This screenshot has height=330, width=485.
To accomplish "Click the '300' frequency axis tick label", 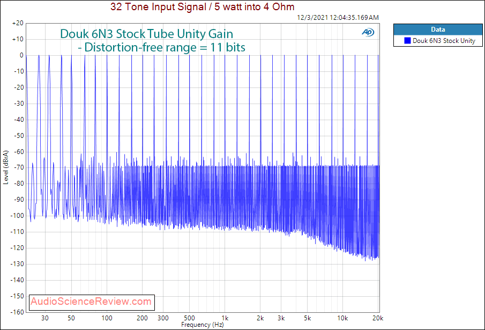I will (x=163, y=318).
